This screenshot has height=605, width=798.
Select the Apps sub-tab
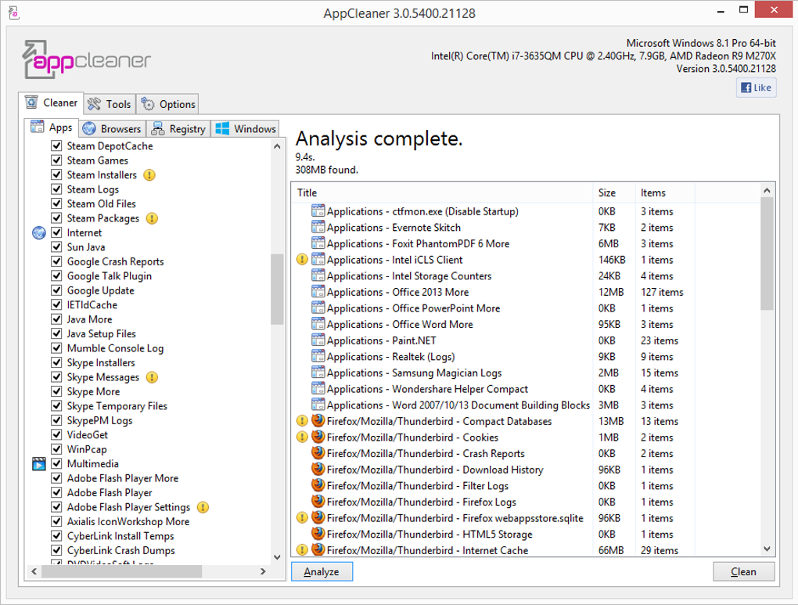52,128
